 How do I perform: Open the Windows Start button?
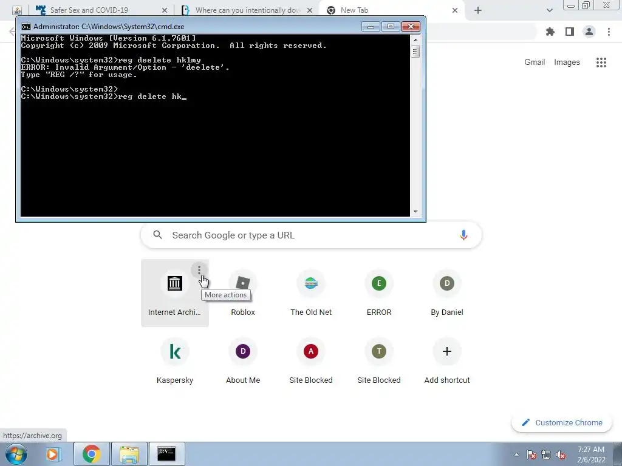tap(16, 454)
